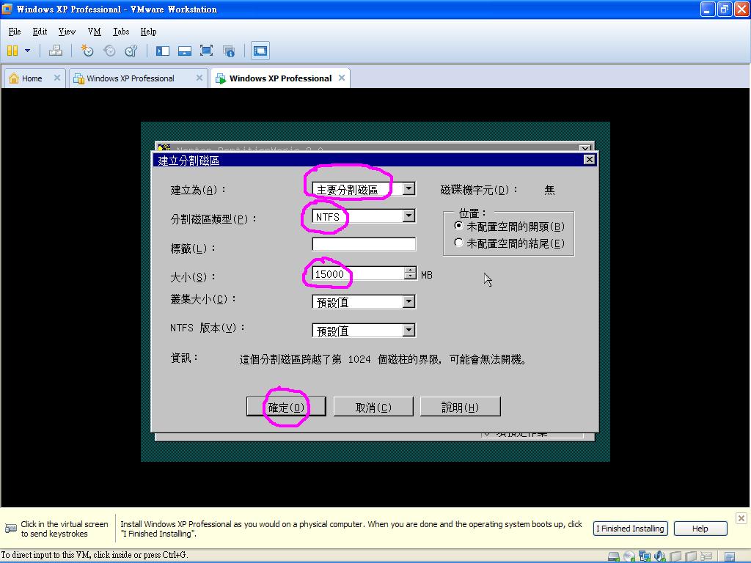Click the yellow pause VM icon

pos(12,51)
